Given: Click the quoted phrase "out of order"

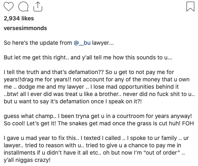Looking at the screenshot, I should coord(163,153).
